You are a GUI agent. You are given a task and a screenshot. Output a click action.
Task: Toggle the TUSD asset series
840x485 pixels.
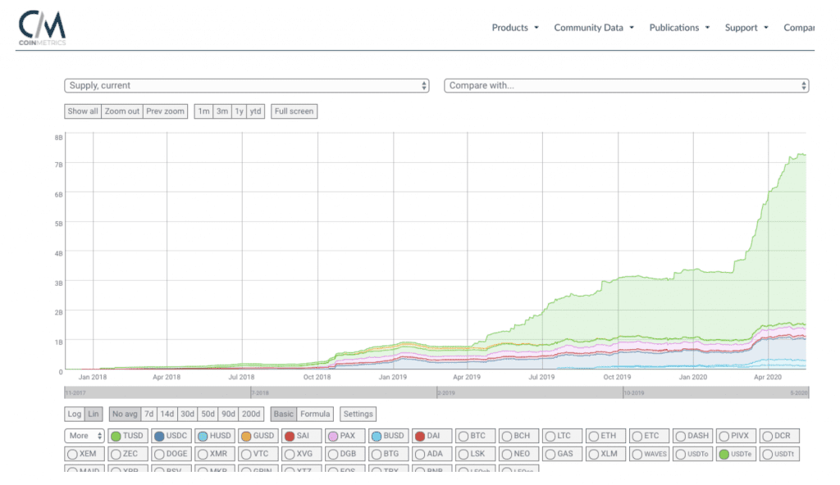coord(127,436)
